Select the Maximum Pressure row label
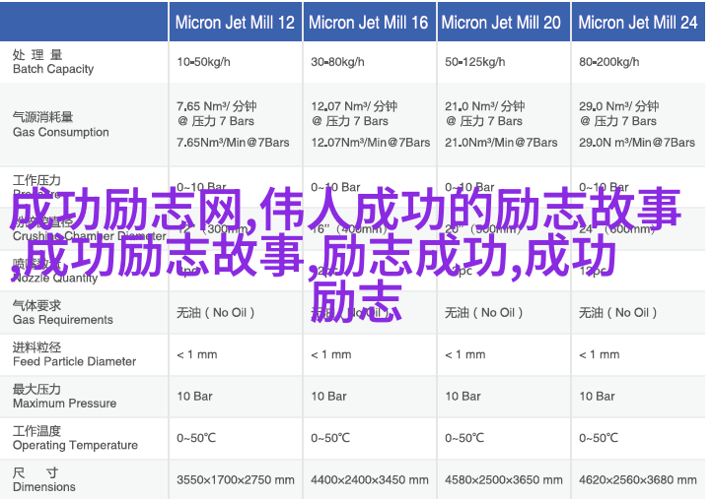This screenshot has height=499, width=712. (x=64, y=396)
